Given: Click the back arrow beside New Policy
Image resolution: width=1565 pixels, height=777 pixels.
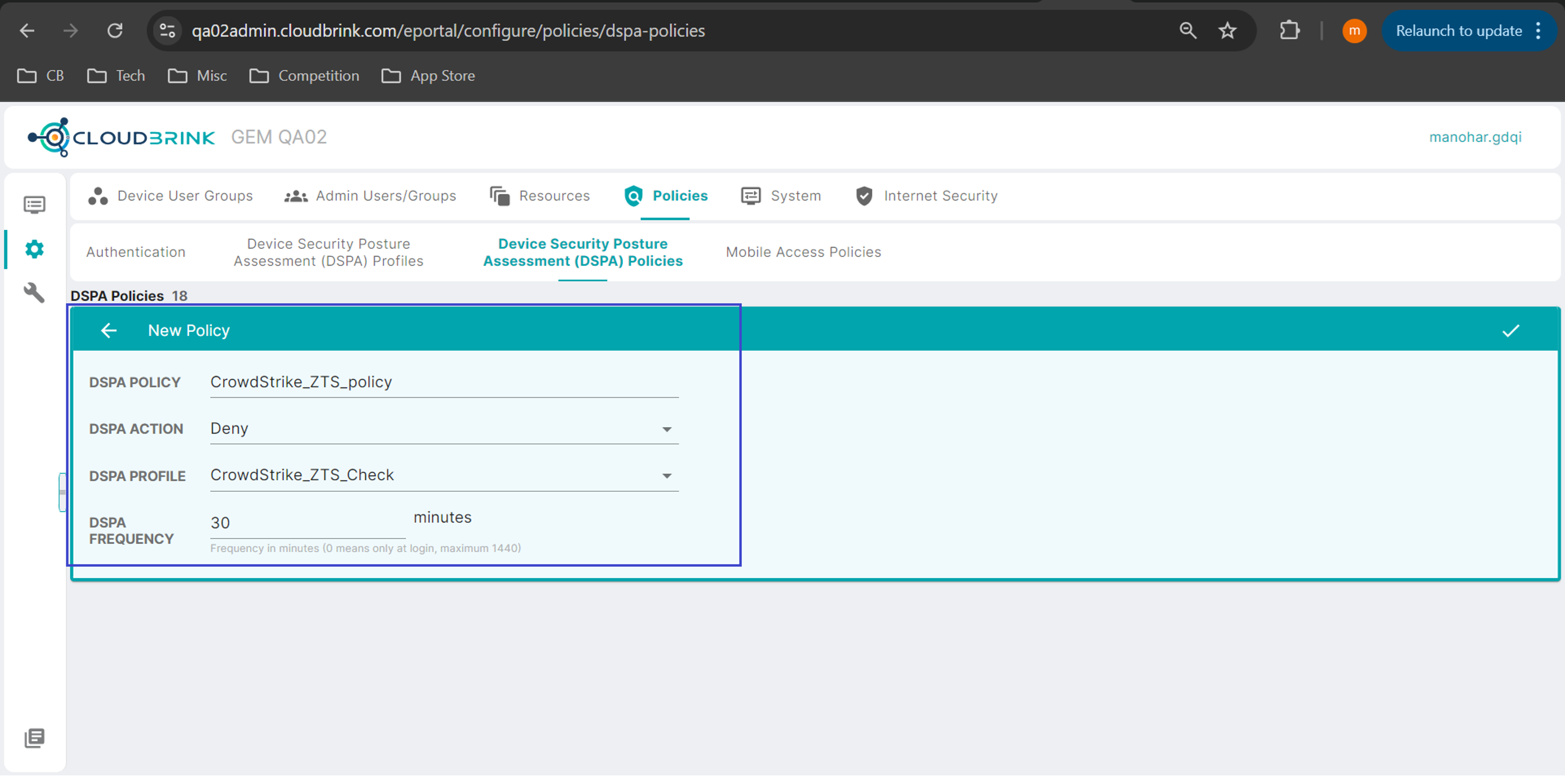Looking at the screenshot, I should (x=109, y=331).
